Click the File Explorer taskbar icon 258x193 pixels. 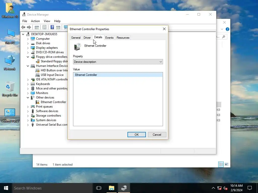[111, 188]
